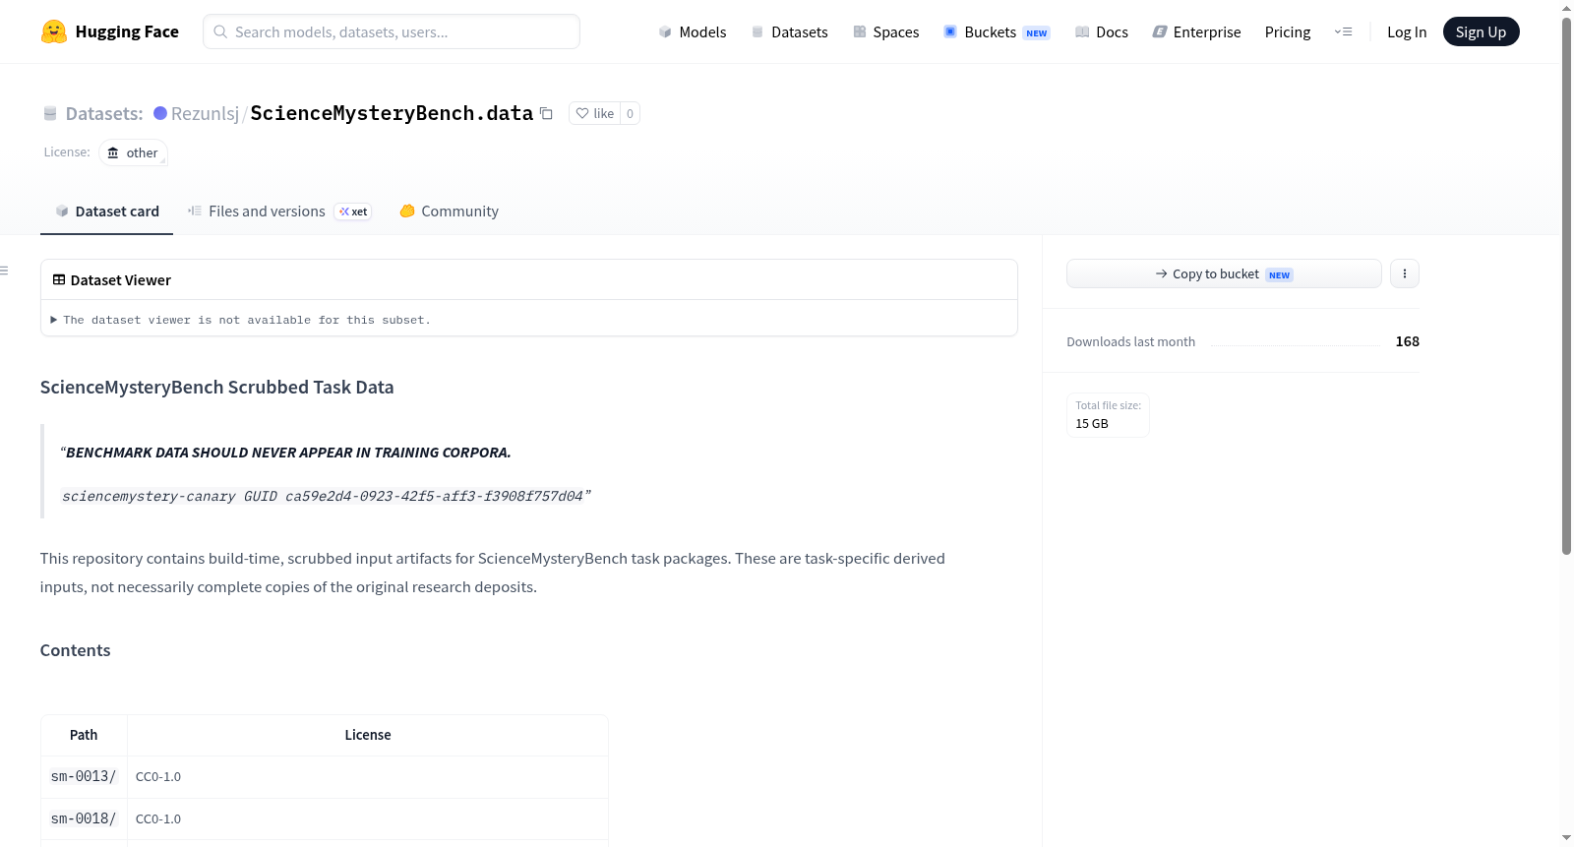Open the ScienceMysteryBench.data dataset title link
Screen dimensions: 1574x847
click(x=392, y=113)
